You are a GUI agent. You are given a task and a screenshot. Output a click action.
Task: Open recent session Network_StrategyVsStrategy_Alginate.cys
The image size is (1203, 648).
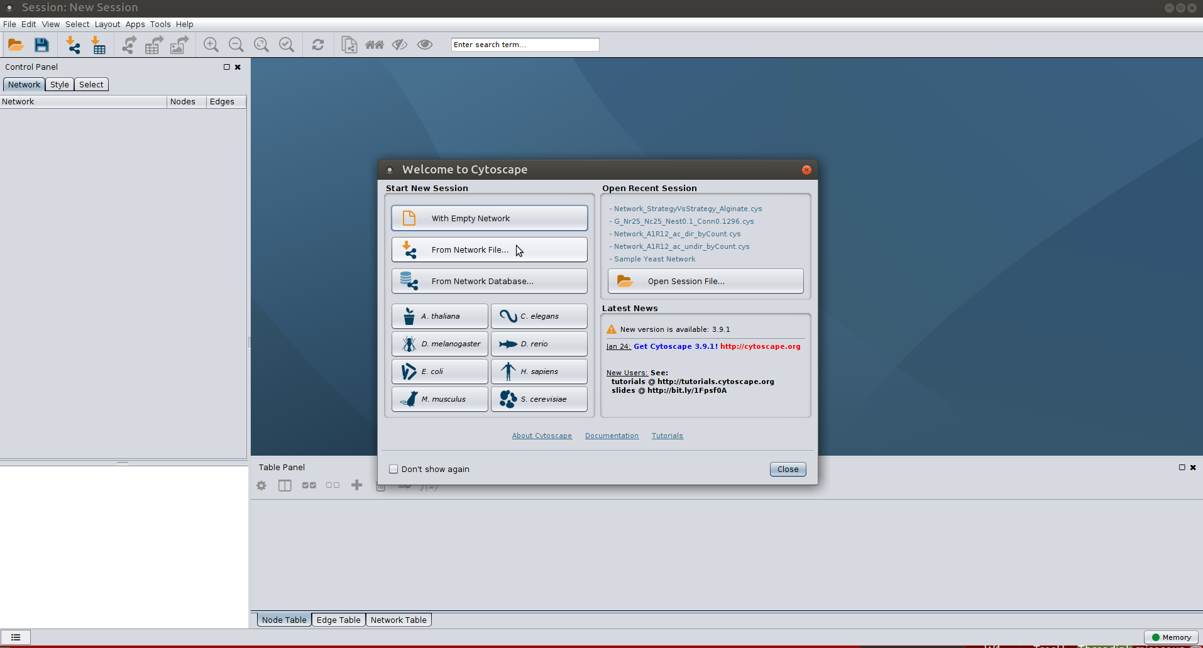(x=688, y=209)
